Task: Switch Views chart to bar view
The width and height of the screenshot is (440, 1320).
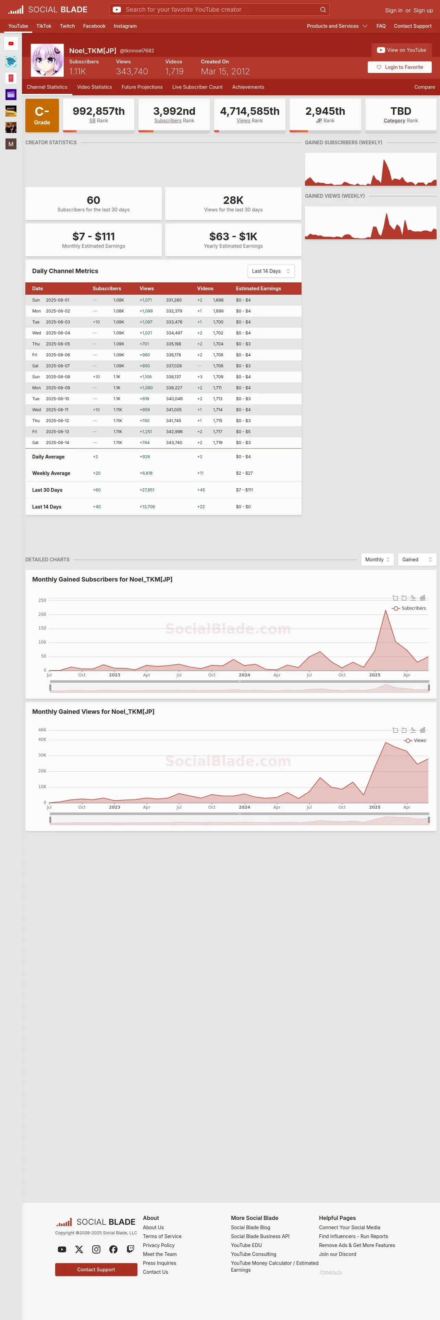Action: 423,730
